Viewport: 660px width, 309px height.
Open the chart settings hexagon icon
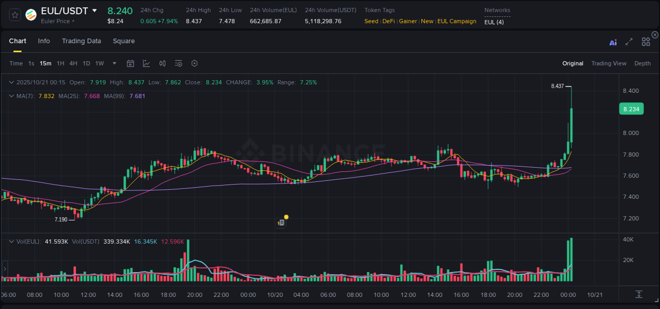pos(194,63)
